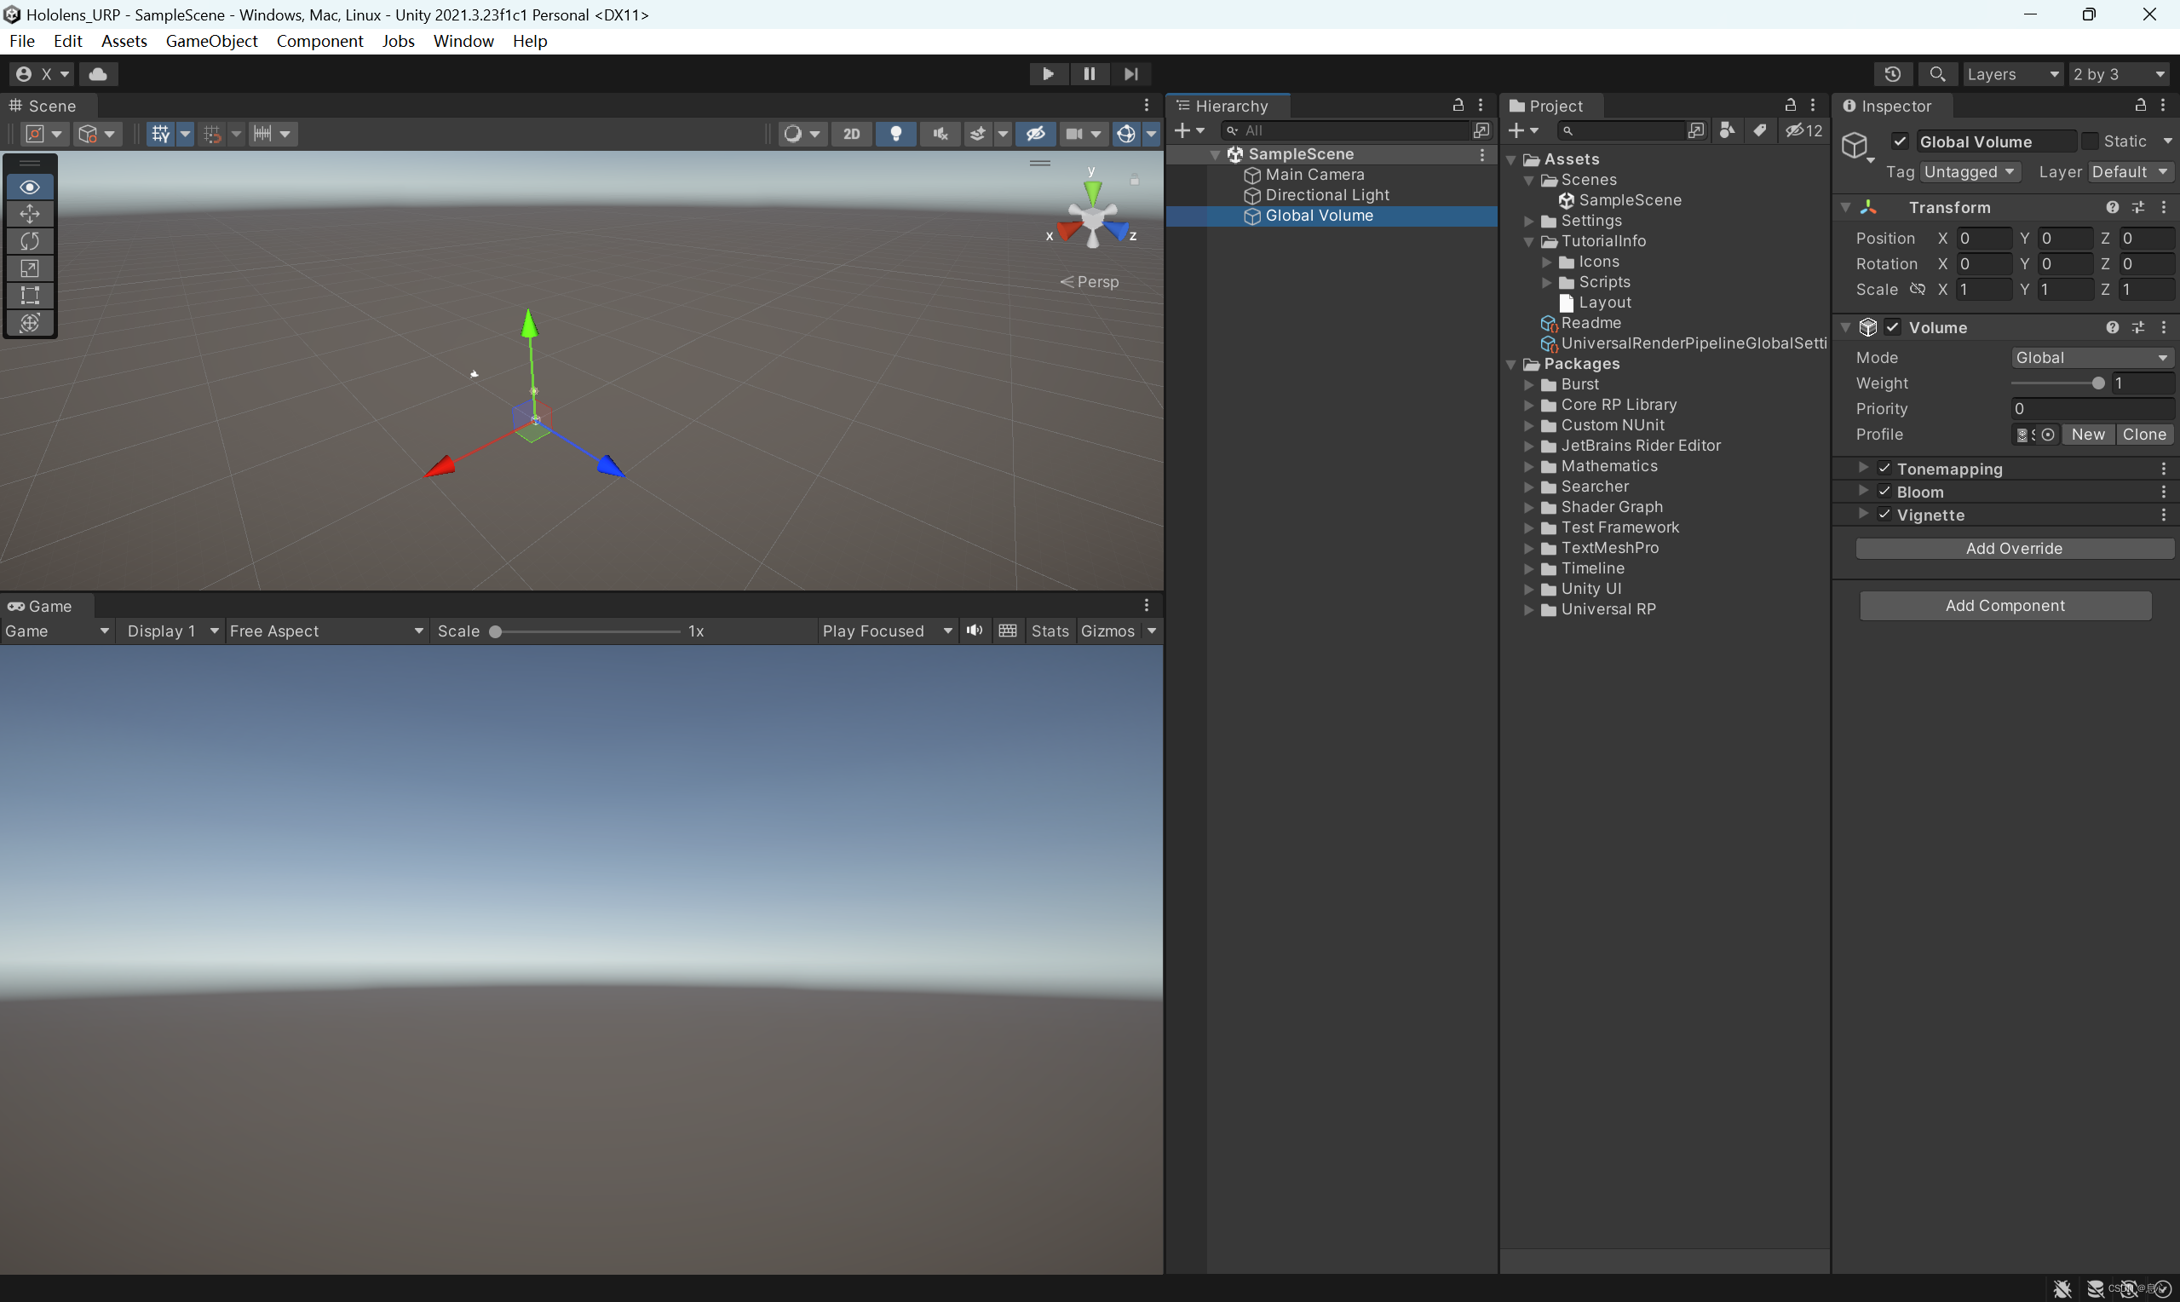Screen dimensions: 2180x1302
Task: Expand the Settings folder in Project
Action: pyautogui.click(x=1529, y=221)
